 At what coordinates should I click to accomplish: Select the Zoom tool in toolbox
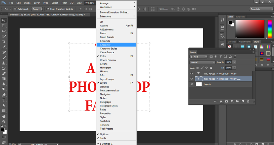4,122
